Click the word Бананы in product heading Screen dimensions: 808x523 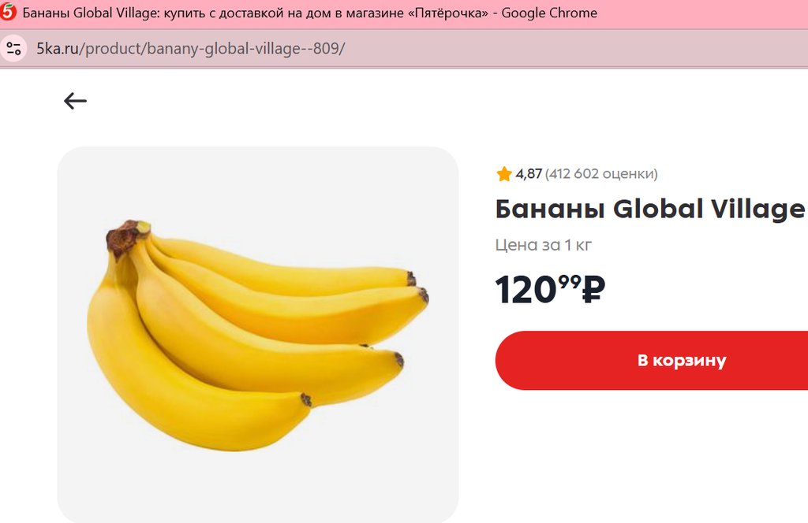(550, 210)
